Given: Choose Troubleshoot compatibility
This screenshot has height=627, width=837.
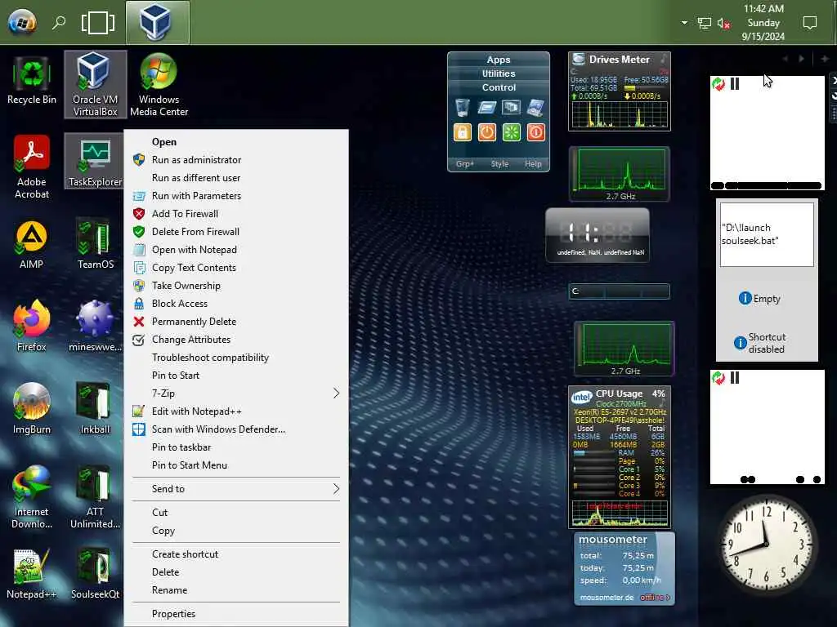Looking at the screenshot, I should pos(236,358).
